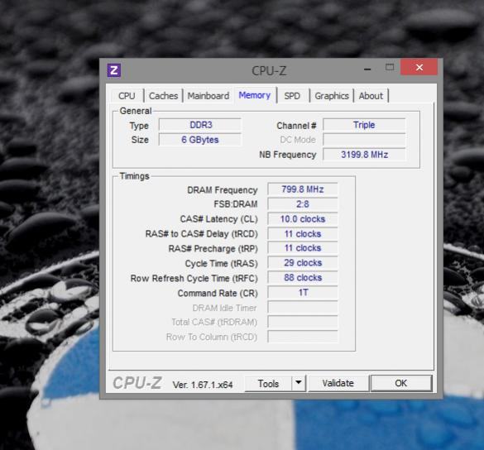Select the 6 GBytes size value
Viewport: 484px width, 450px height.
tap(200, 140)
